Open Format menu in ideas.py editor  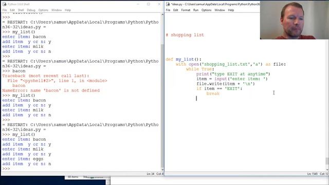[186, 10]
